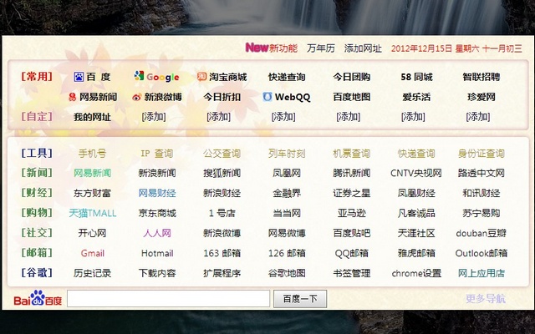Image resolution: width=535 pixels, height=334 pixels.
Task: Open the 珍爱网 link
Action: [481, 97]
